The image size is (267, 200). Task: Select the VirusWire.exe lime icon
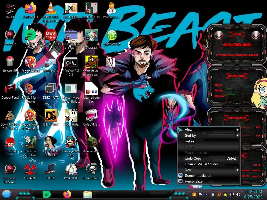(x=112, y=37)
